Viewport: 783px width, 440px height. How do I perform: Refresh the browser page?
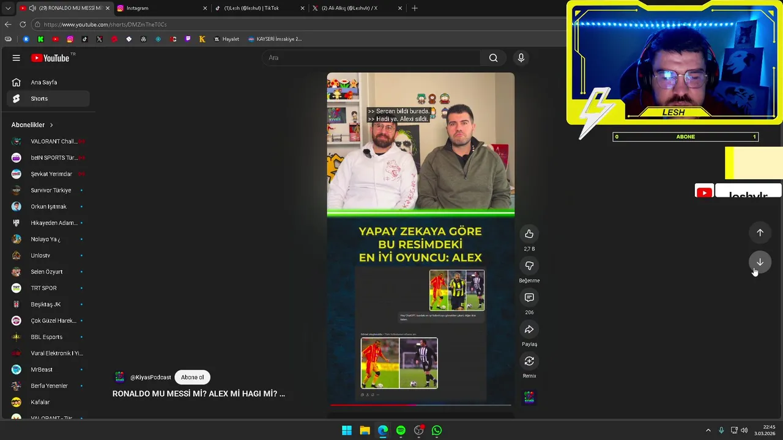click(x=23, y=24)
